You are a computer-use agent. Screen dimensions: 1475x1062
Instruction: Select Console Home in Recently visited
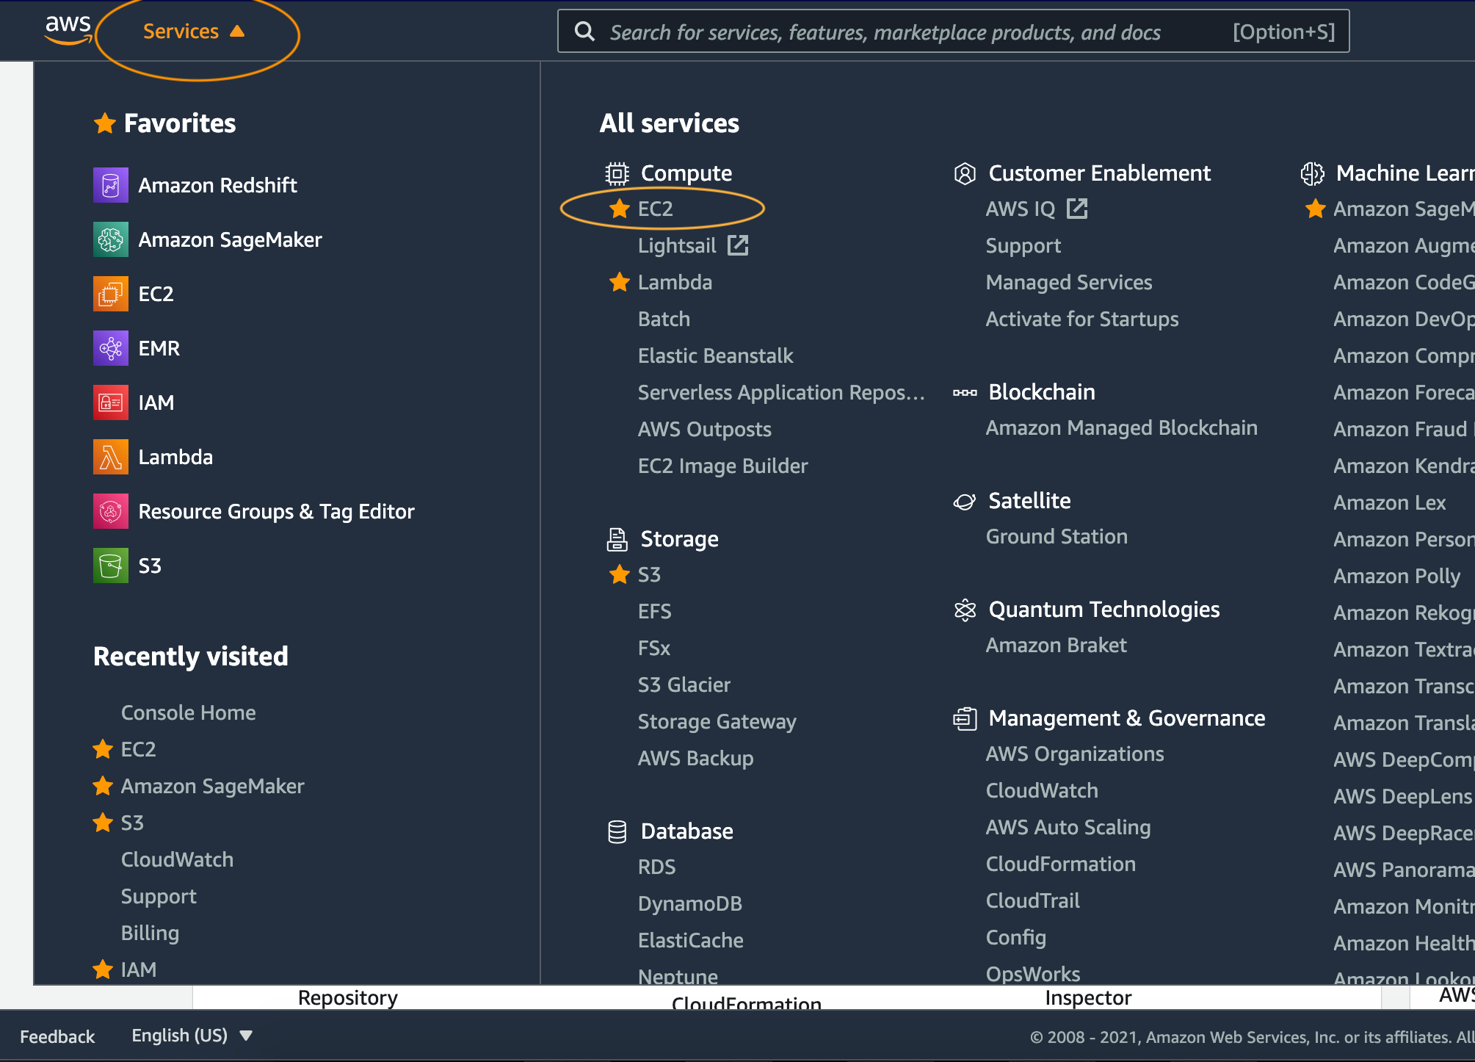click(x=189, y=712)
